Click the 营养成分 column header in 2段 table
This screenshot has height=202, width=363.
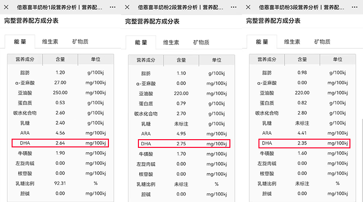tap(146, 60)
